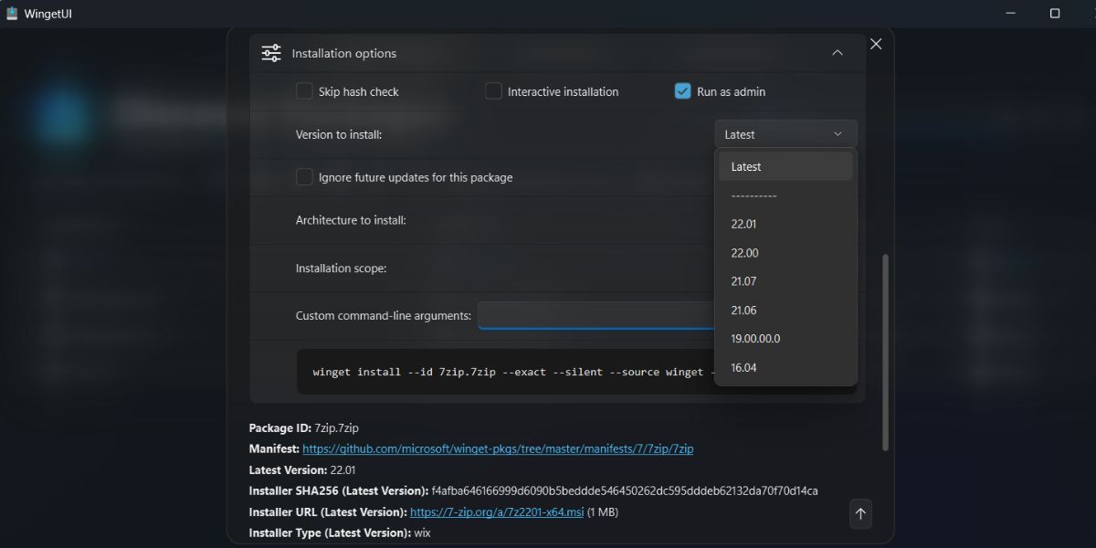The height and width of the screenshot is (548, 1096).
Task: Choose version 22.00 from the list
Action: click(785, 253)
